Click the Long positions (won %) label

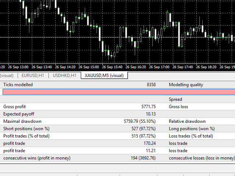(192, 129)
